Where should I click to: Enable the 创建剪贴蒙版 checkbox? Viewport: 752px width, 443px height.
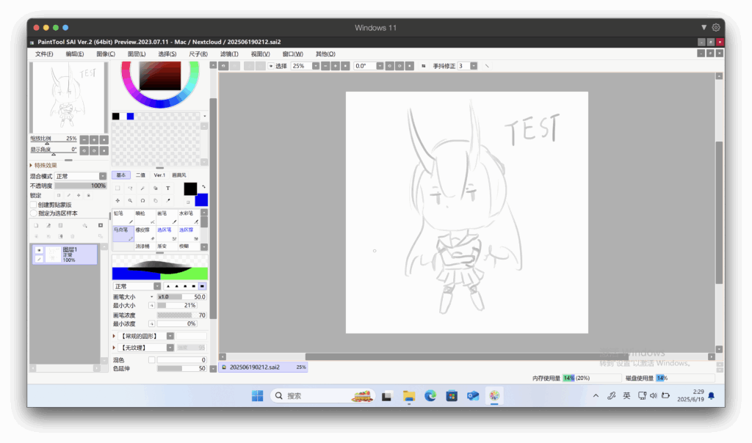tap(33, 205)
